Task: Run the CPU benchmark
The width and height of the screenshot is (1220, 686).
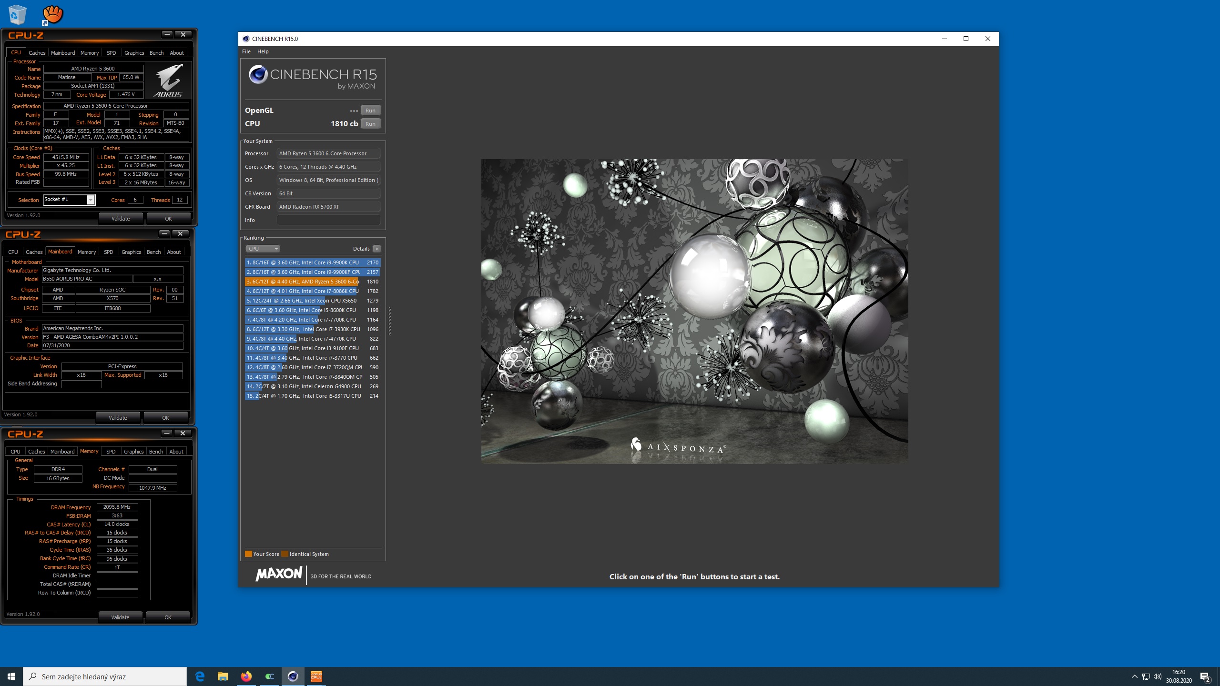Action: pyautogui.click(x=370, y=124)
